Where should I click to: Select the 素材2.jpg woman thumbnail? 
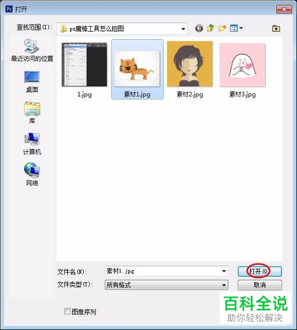point(190,64)
